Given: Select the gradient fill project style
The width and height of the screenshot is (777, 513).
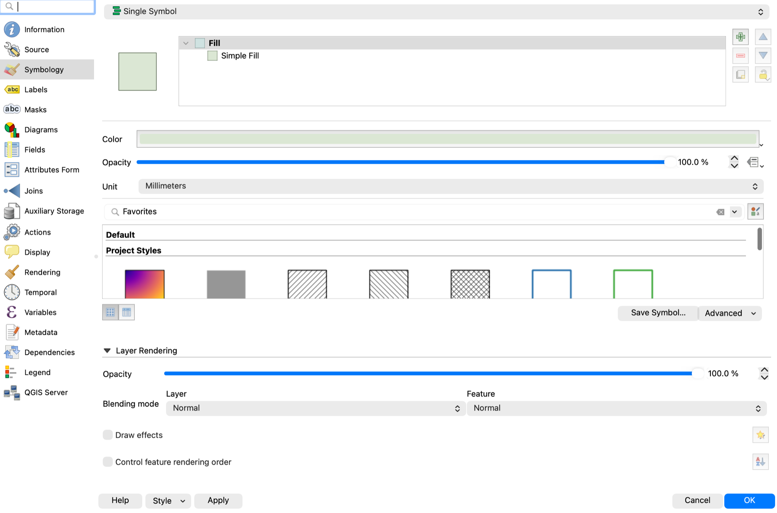Looking at the screenshot, I should pos(145,284).
